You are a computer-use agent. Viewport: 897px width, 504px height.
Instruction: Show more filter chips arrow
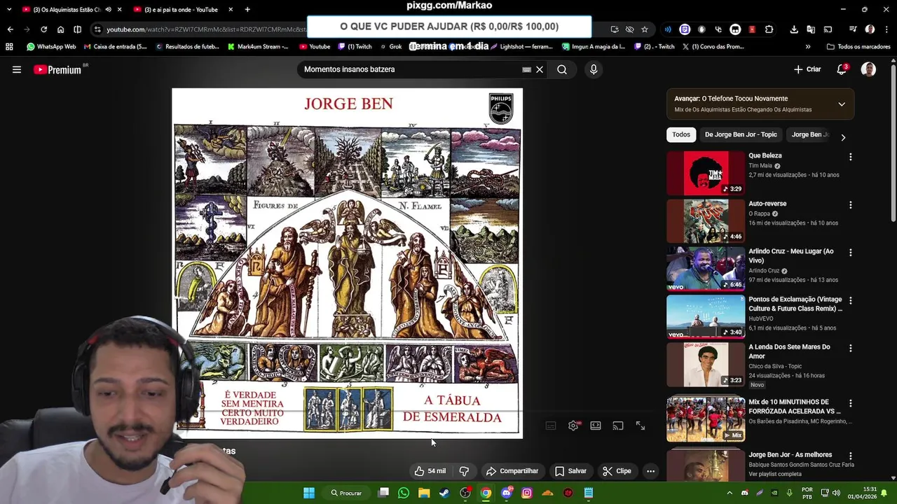coord(843,137)
